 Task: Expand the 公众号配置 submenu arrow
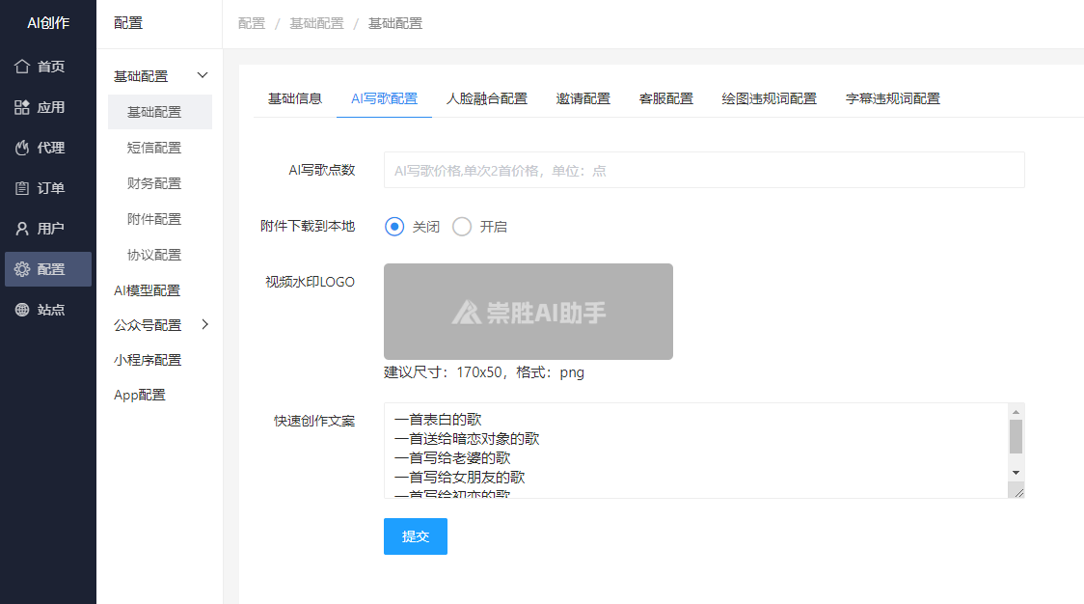pos(203,325)
